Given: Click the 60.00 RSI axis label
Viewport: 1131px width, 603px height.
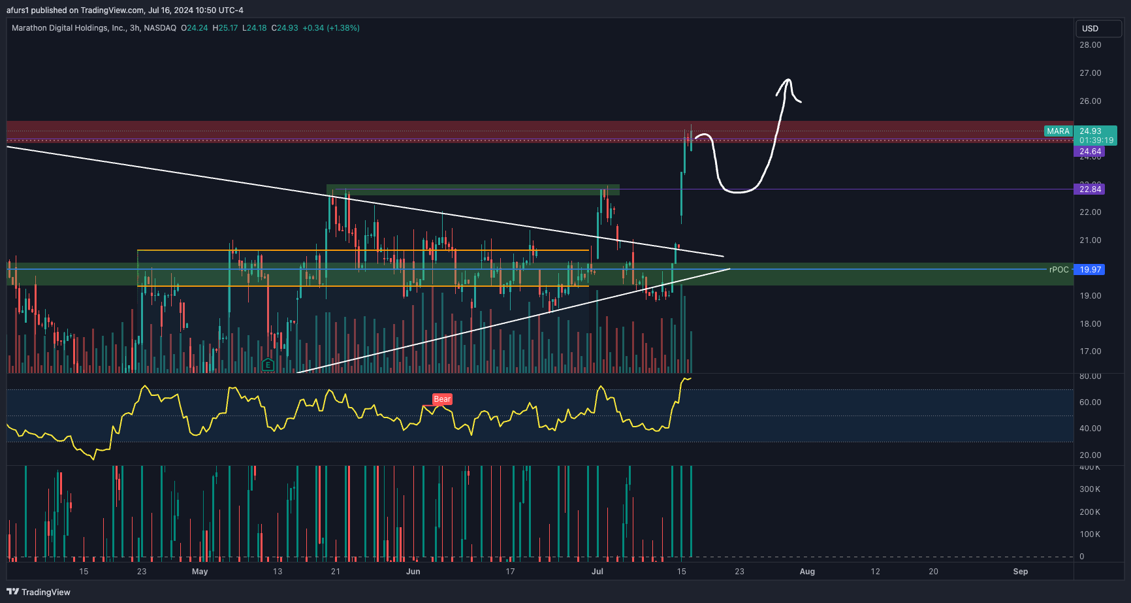Looking at the screenshot, I should (1091, 402).
